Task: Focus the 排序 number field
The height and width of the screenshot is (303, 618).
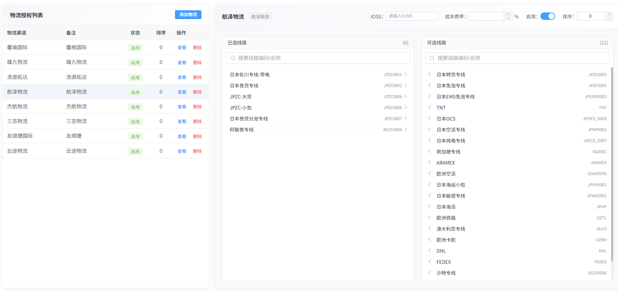Action: pyautogui.click(x=590, y=16)
